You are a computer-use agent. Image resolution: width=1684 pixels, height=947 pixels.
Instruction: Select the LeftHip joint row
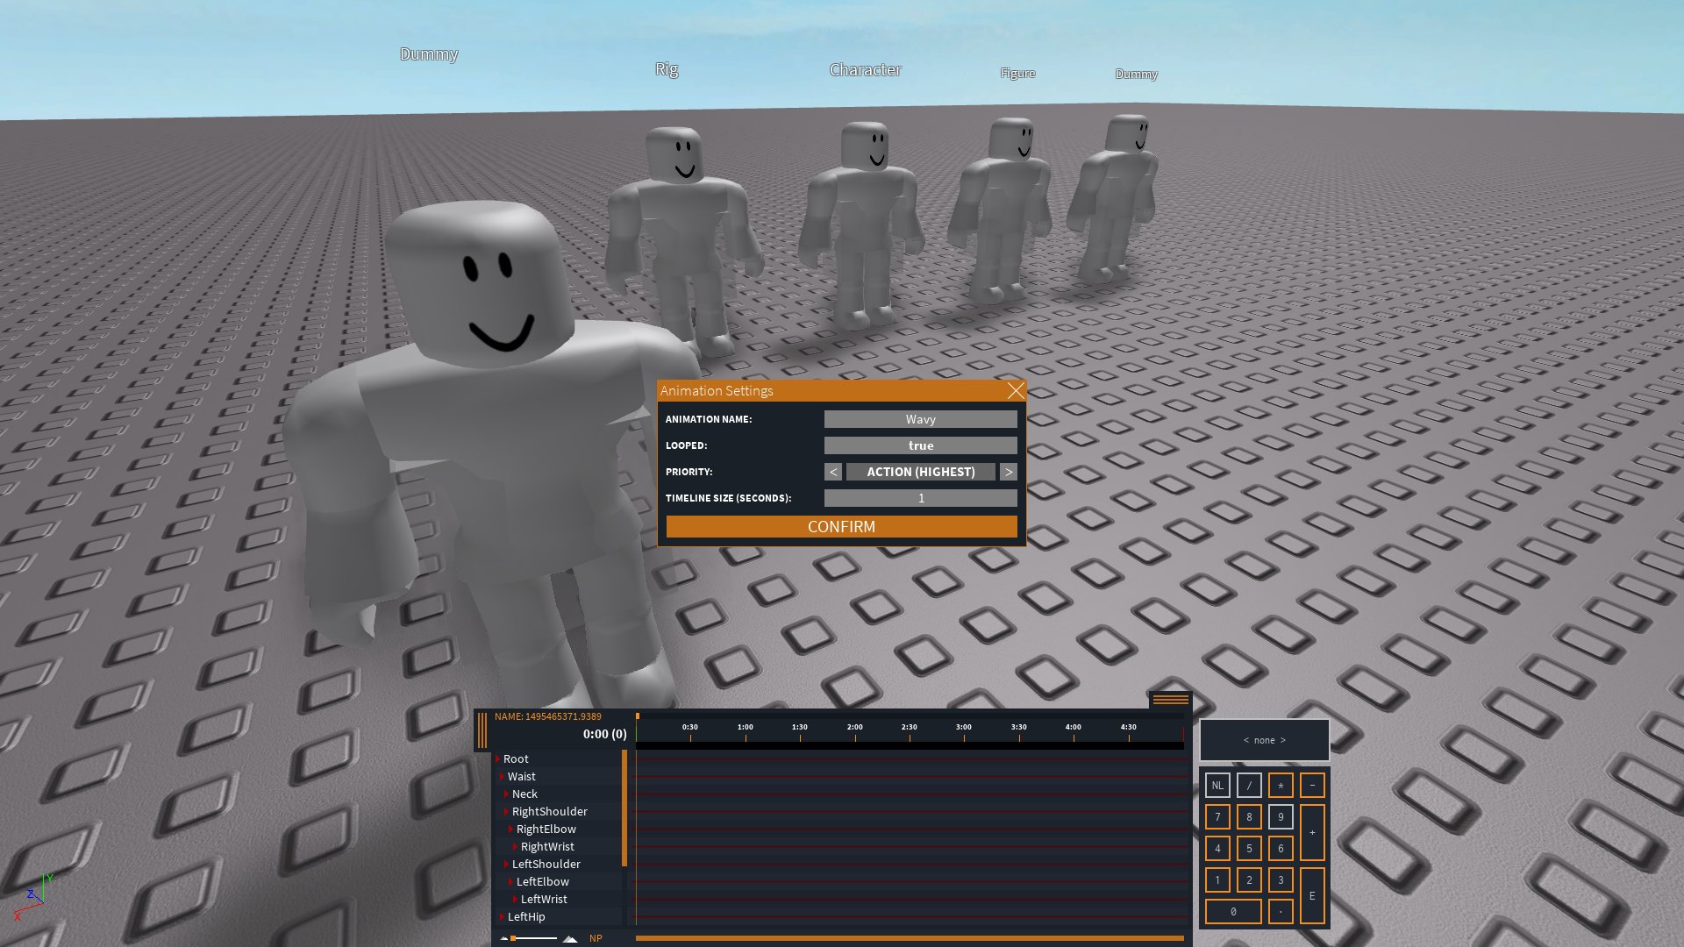[x=558, y=917]
